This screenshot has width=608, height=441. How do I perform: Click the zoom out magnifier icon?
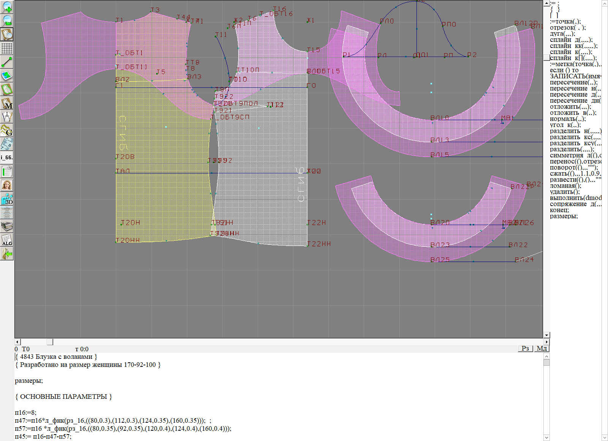click(x=7, y=21)
